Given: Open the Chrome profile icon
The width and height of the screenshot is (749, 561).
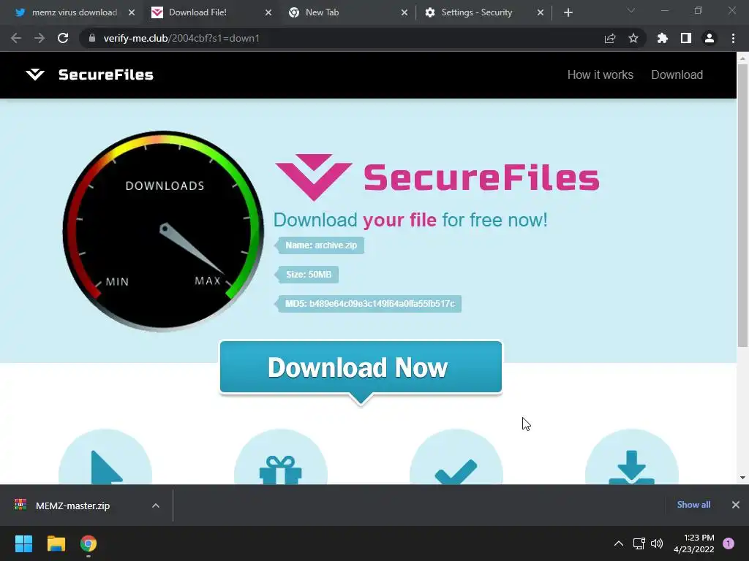Looking at the screenshot, I should point(710,38).
